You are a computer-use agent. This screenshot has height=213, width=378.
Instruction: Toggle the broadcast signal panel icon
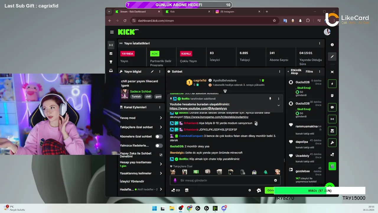(332, 119)
